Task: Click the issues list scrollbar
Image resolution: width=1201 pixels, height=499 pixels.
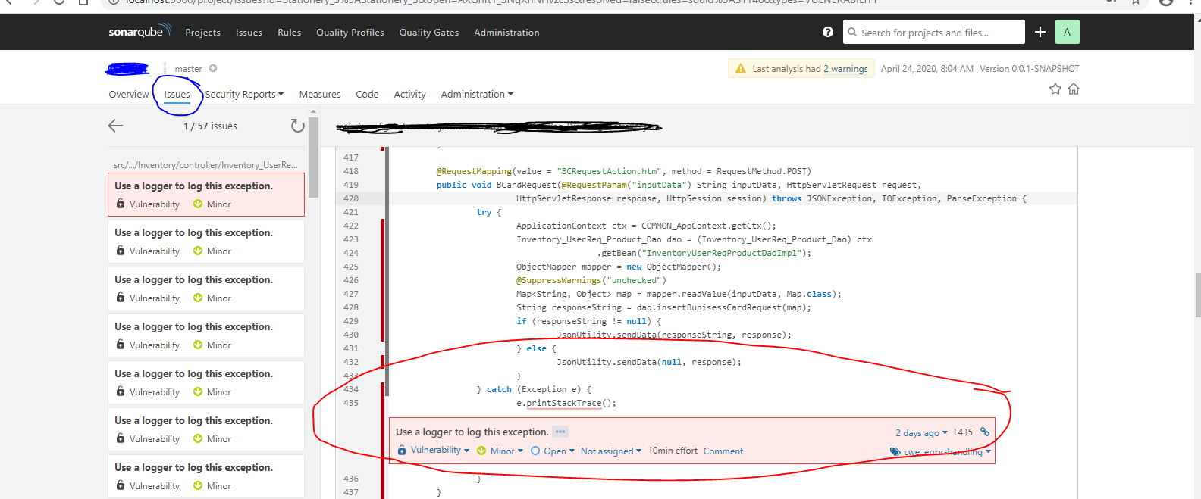Action: 313,159
